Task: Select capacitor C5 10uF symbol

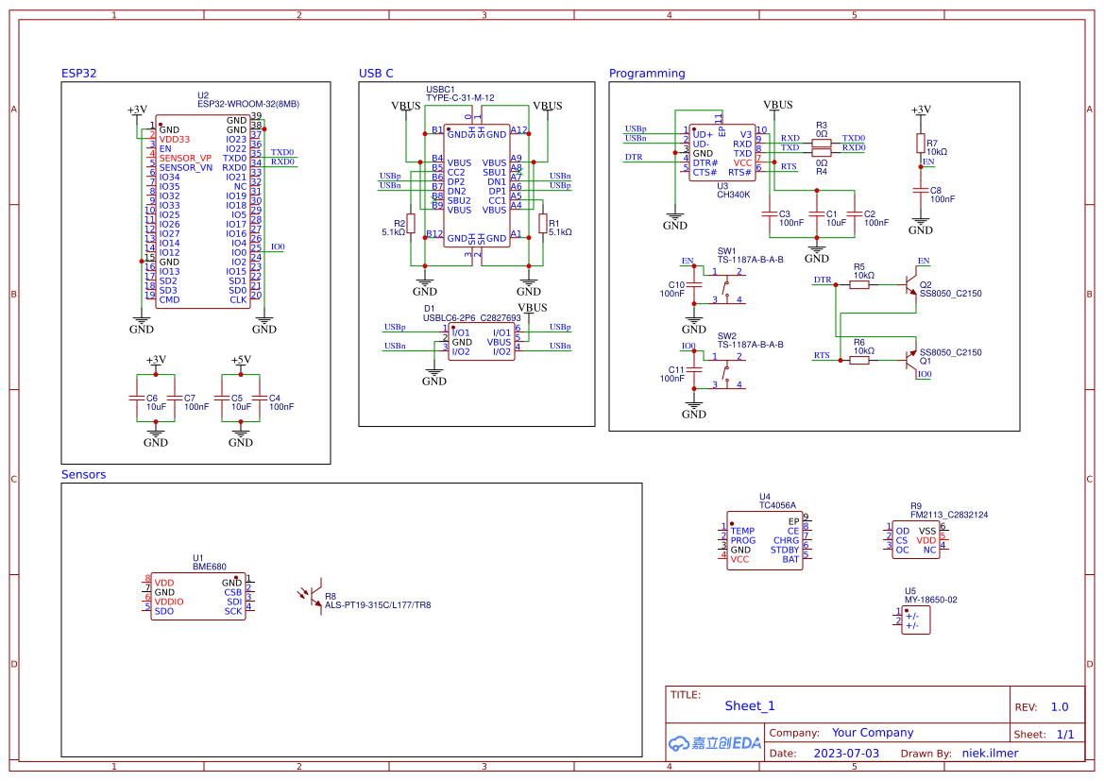Action: point(222,398)
